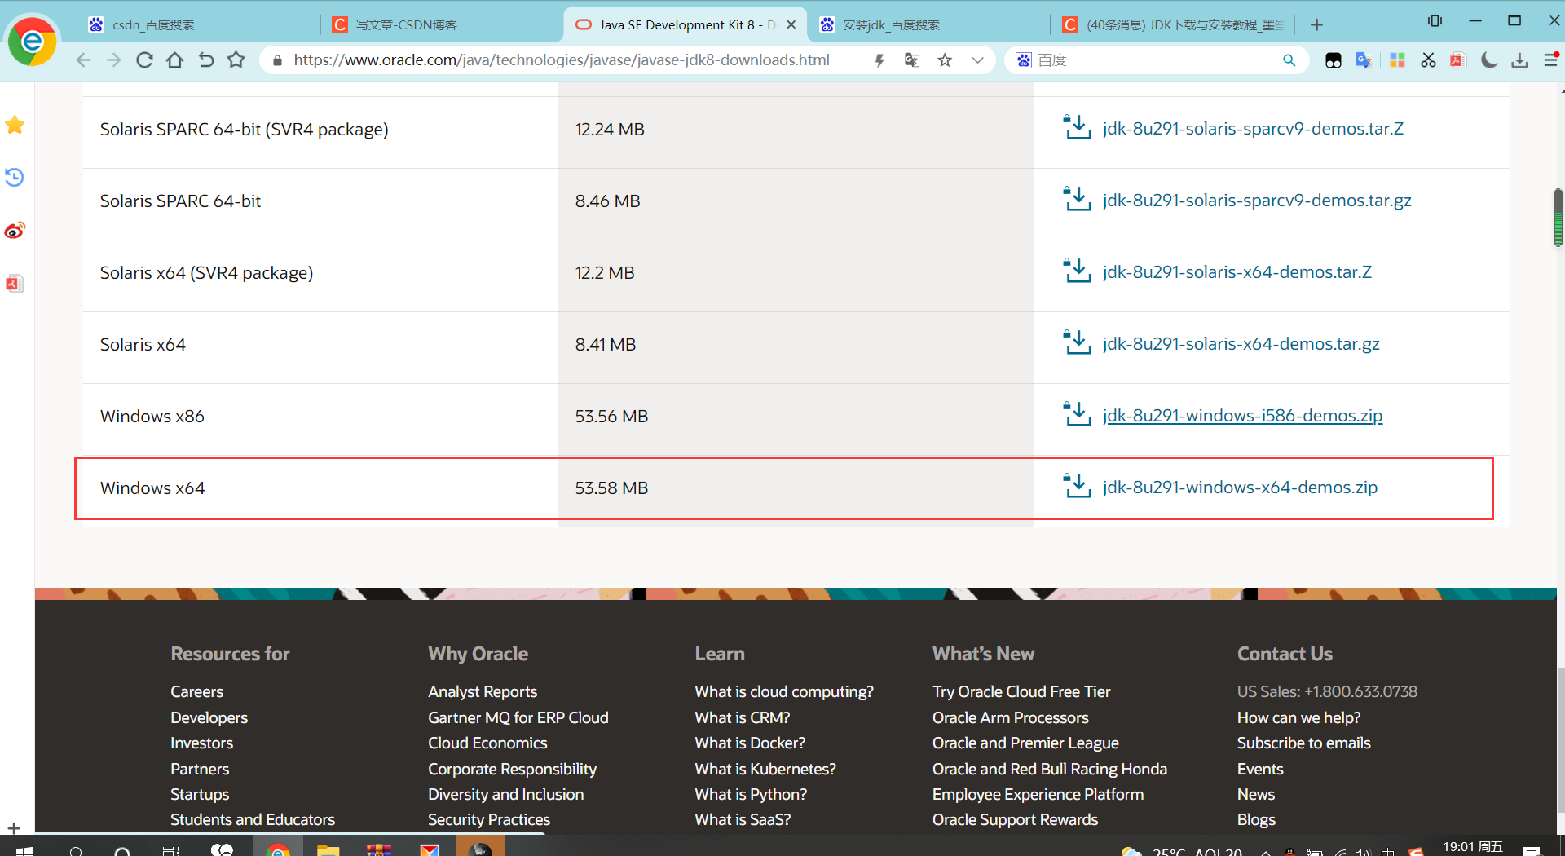Open Subscribe to emails link

[x=1303, y=743]
